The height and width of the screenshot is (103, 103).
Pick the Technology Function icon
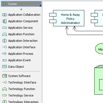point(5,89)
